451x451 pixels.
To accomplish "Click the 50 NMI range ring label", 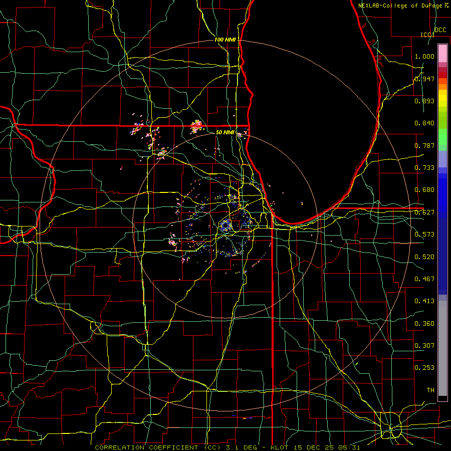I will click(x=225, y=132).
